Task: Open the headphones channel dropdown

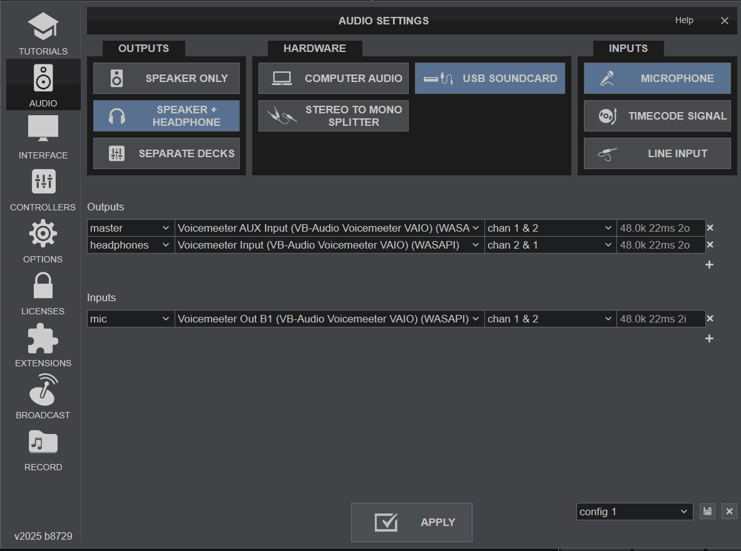Action: (x=550, y=245)
